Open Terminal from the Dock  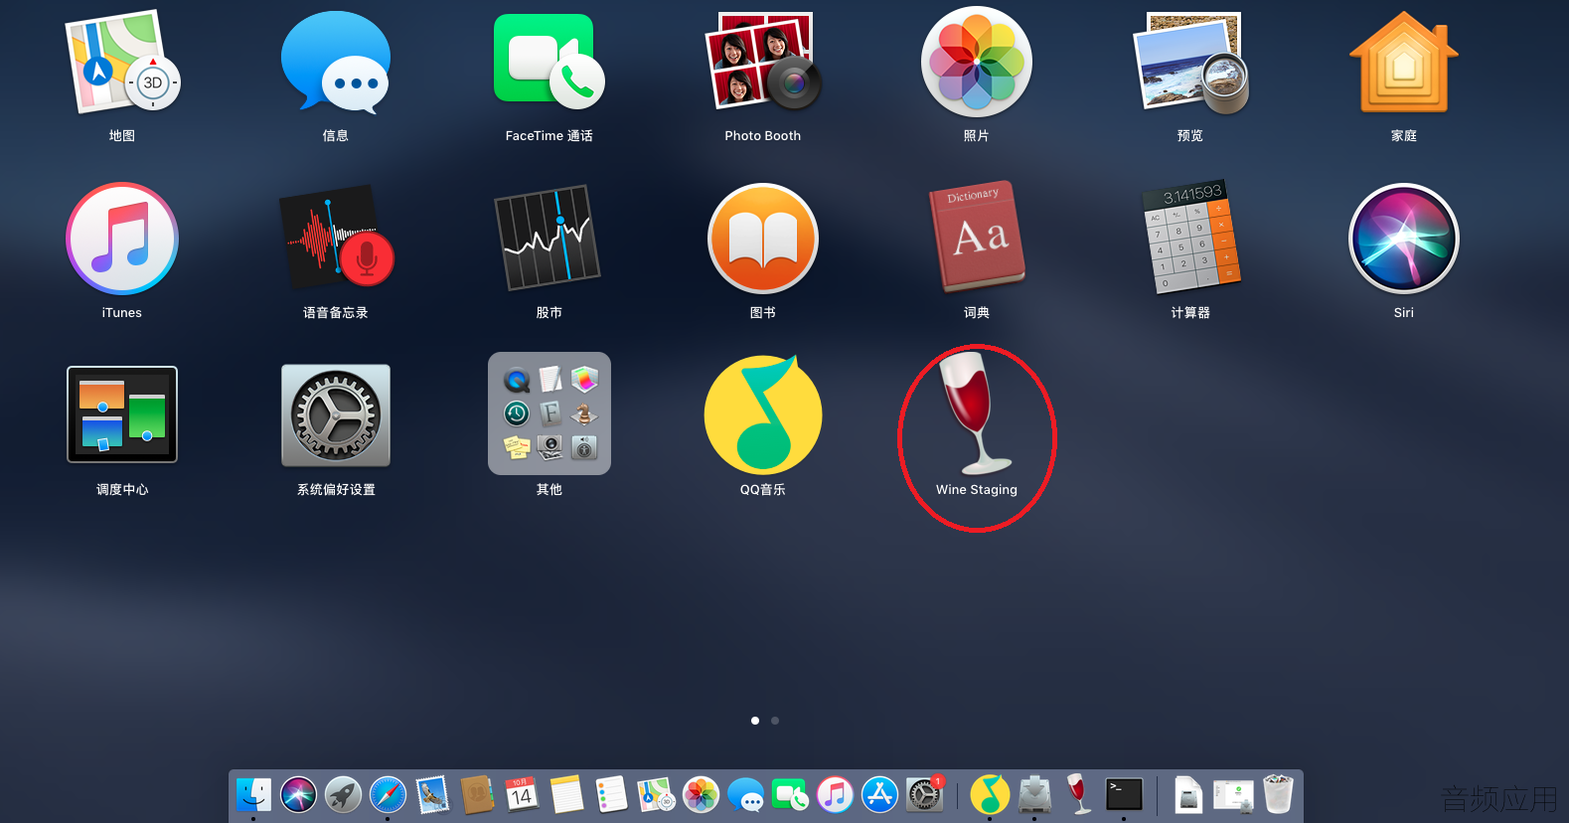click(x=1124, y=795)
